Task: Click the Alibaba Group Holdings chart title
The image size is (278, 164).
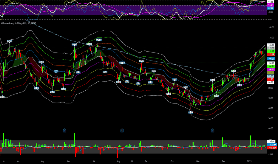Action: tap(18, 23)
